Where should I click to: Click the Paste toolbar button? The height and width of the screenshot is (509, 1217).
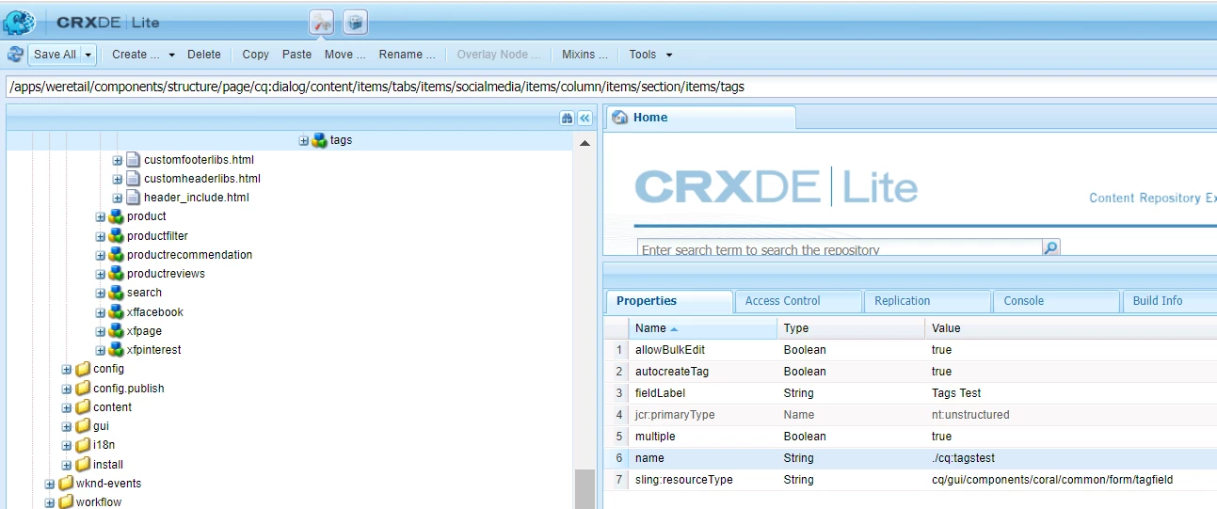coord(297,55)
